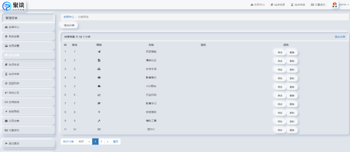Click the paper plane icon for 目录导航
Viewport: 350px width, 152px height.
pyautogui.click(x=99, y=52)
